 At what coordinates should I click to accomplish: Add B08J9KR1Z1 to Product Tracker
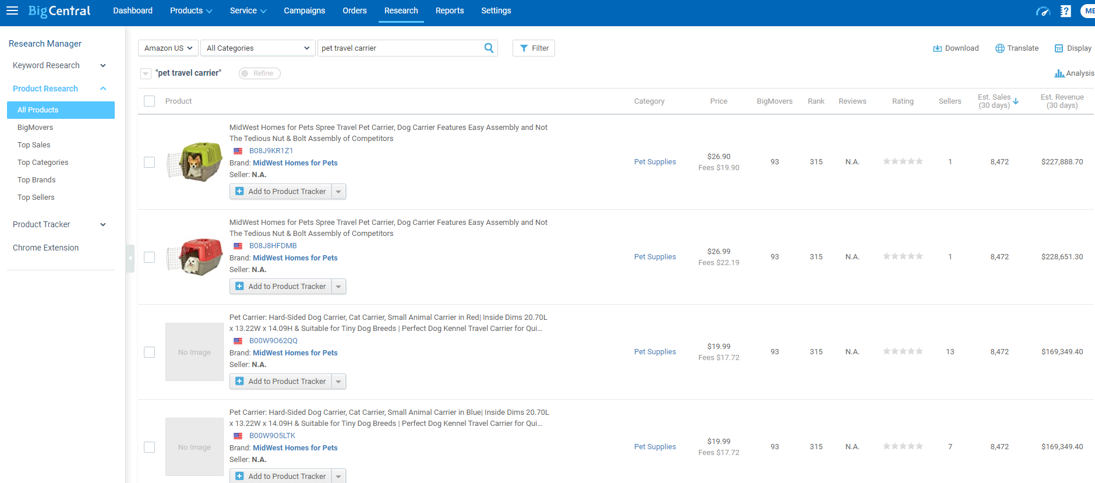(281, 192)
